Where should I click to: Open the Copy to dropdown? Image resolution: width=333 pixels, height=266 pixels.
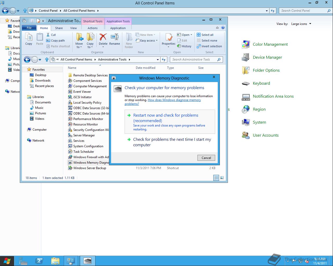point(90,41)
